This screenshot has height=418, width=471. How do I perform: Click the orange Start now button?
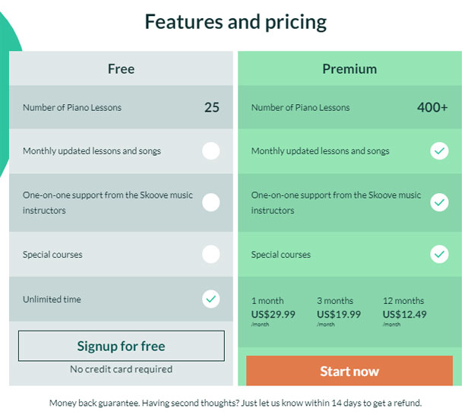click(349, 371)
